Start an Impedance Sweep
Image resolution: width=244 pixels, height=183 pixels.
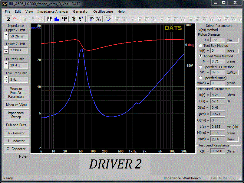point(16,115)
